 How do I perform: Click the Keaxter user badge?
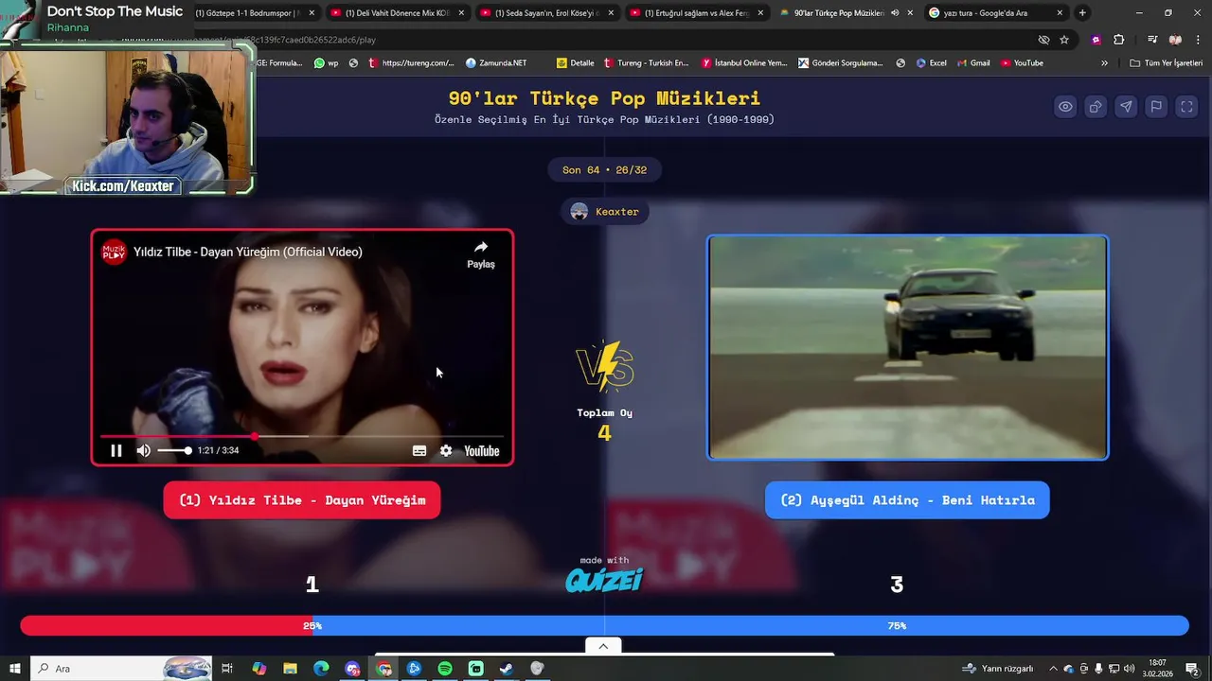604,212
